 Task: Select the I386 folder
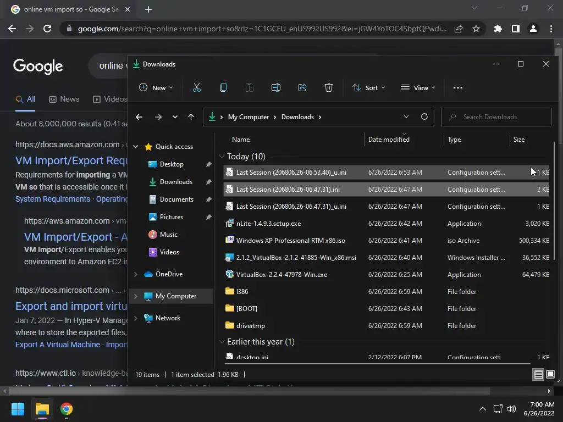coord(387,291)
